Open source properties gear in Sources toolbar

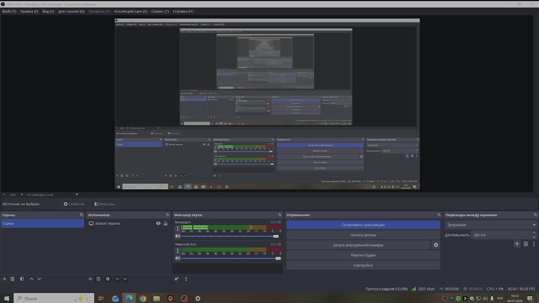point(107,279)
